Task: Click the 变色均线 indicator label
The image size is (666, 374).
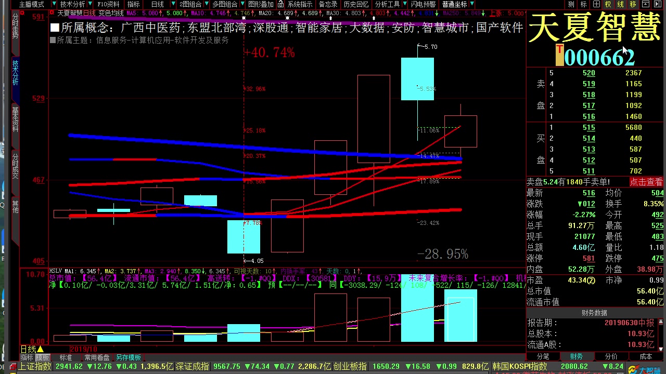Action: (111, 12)
